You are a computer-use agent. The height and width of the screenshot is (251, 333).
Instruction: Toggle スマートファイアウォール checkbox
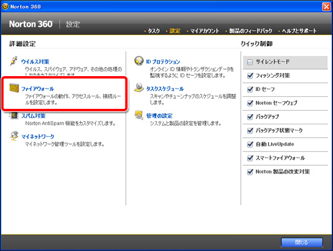(250, 158)
